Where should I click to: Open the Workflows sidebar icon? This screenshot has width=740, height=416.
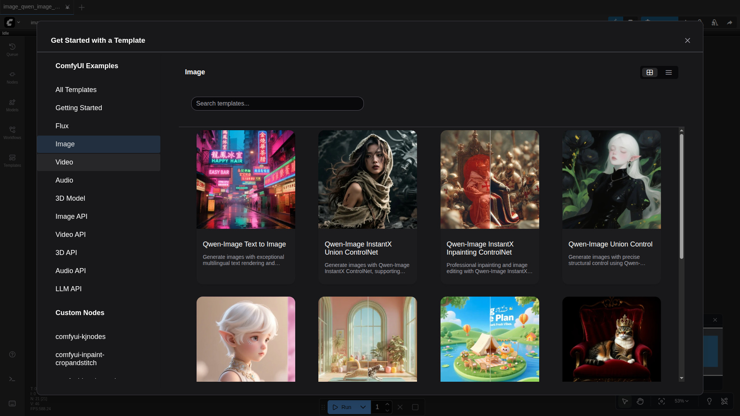click(12, 133)
